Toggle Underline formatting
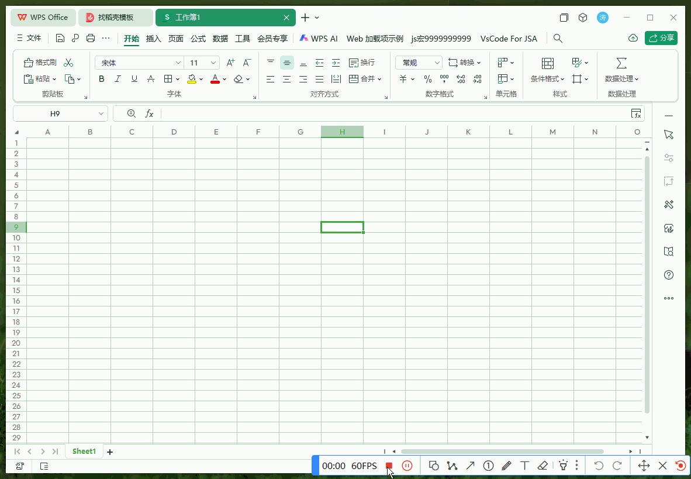Viewport: 691px width, 479px height. 134,79
